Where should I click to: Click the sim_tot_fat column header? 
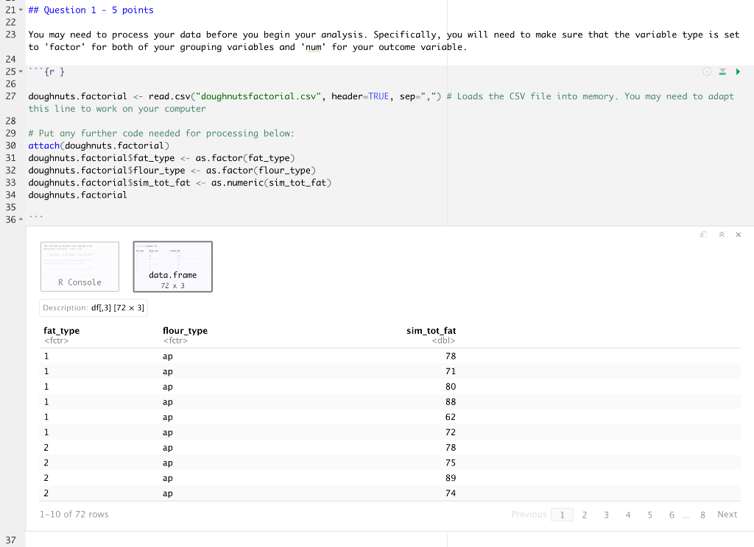tap(431, 331)
